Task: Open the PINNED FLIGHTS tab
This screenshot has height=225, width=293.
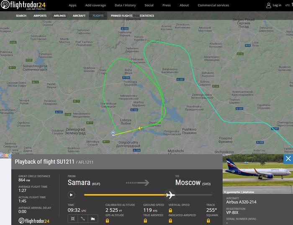Action: click(x=122, y=16)
